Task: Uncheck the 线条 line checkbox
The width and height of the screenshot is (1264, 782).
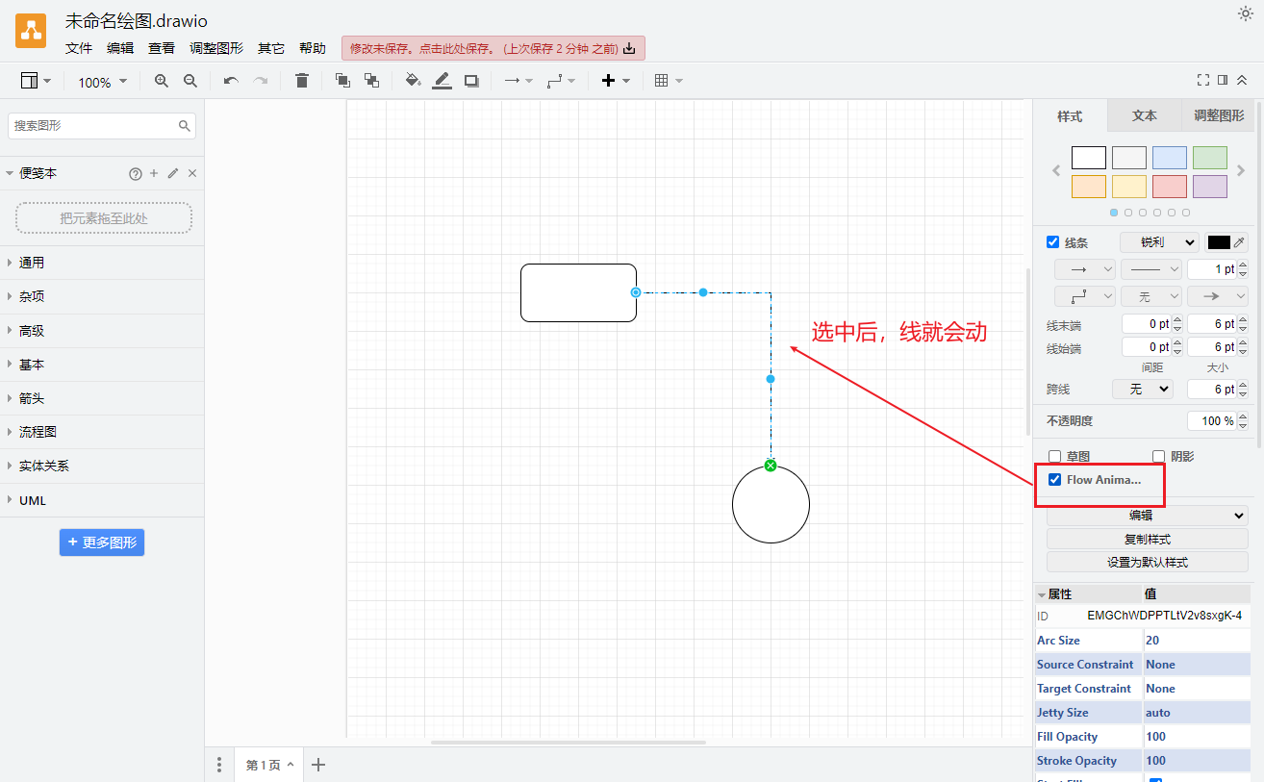Action: (1052, 242)
